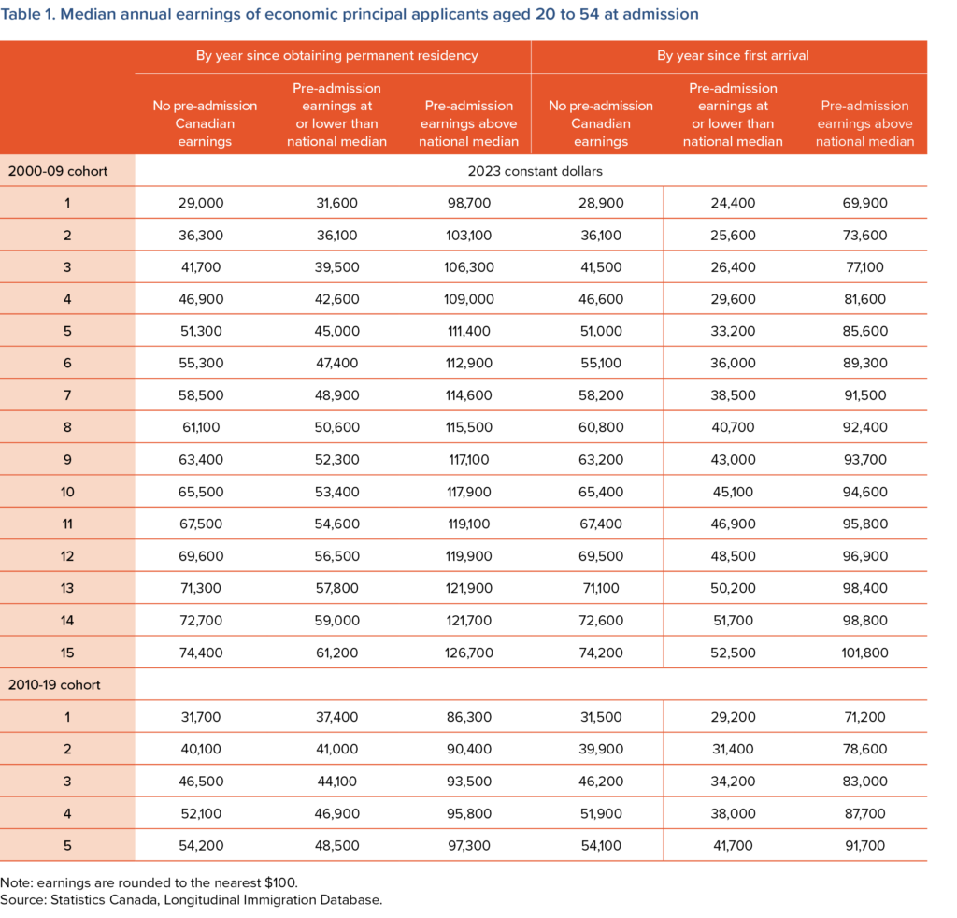
Task: Select the 'By year since first arrival' header
Action: (x=733, y=56)
